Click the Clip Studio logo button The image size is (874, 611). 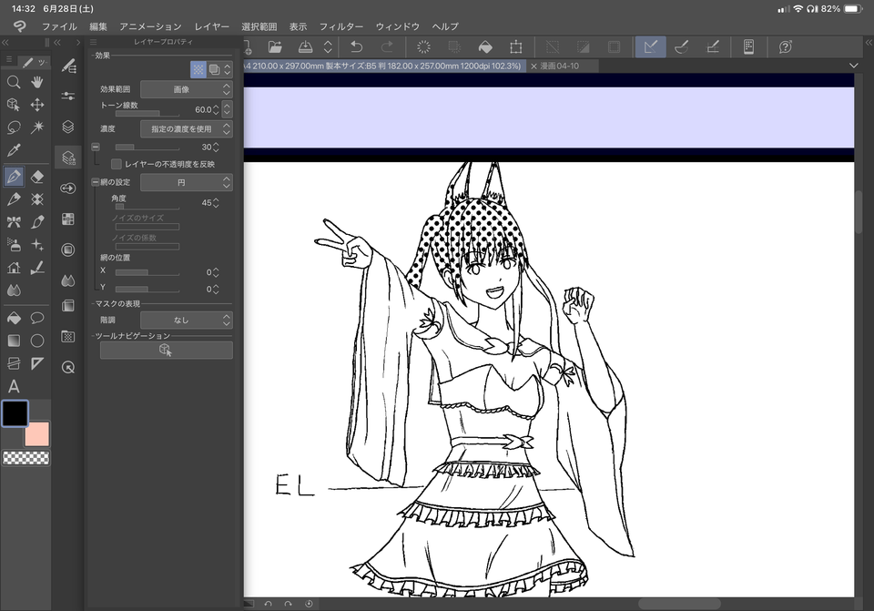tap(19, 26)
